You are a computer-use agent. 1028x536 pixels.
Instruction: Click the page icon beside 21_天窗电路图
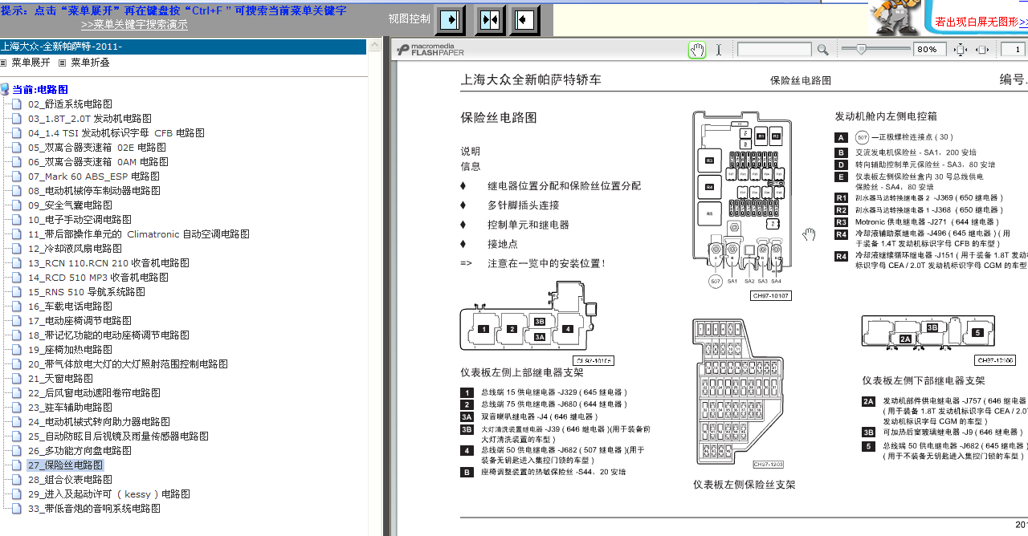(x=17, y=379)
